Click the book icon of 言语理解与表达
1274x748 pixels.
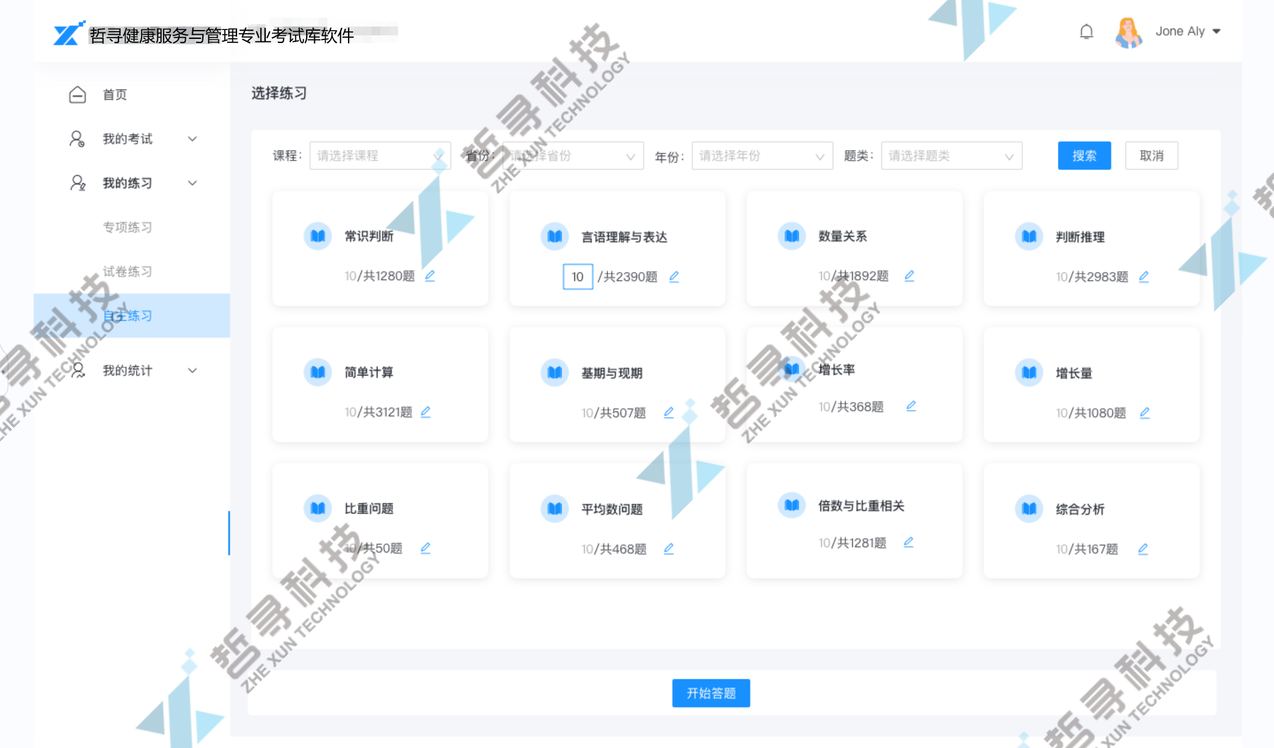click(555, 236)
